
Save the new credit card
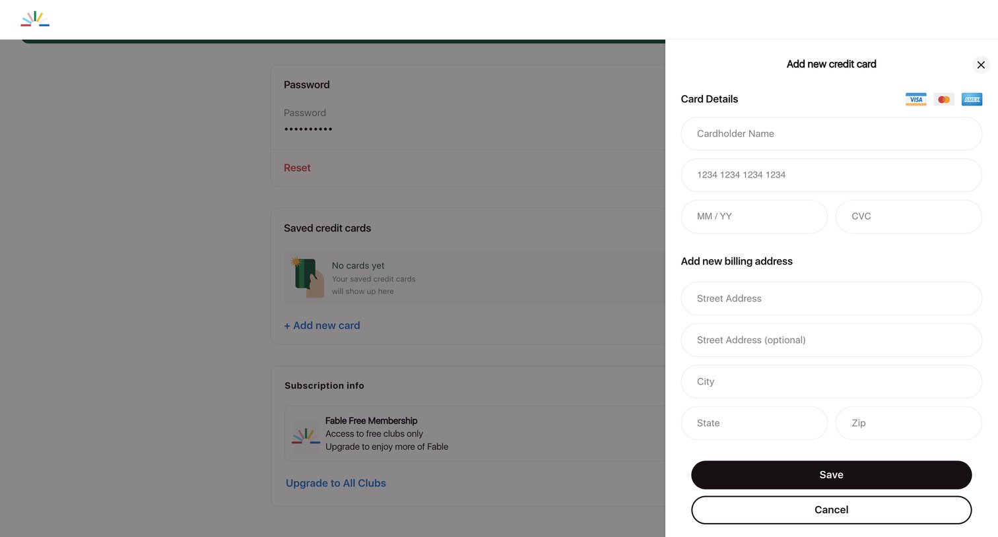pyautogui.click(x=831, y=475)
